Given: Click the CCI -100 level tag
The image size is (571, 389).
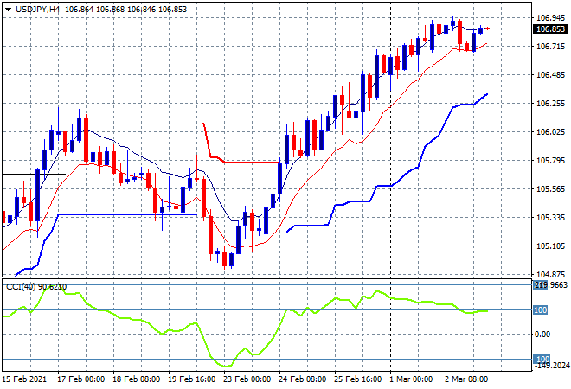Looking at the screenshot, I should click(542, 360).
